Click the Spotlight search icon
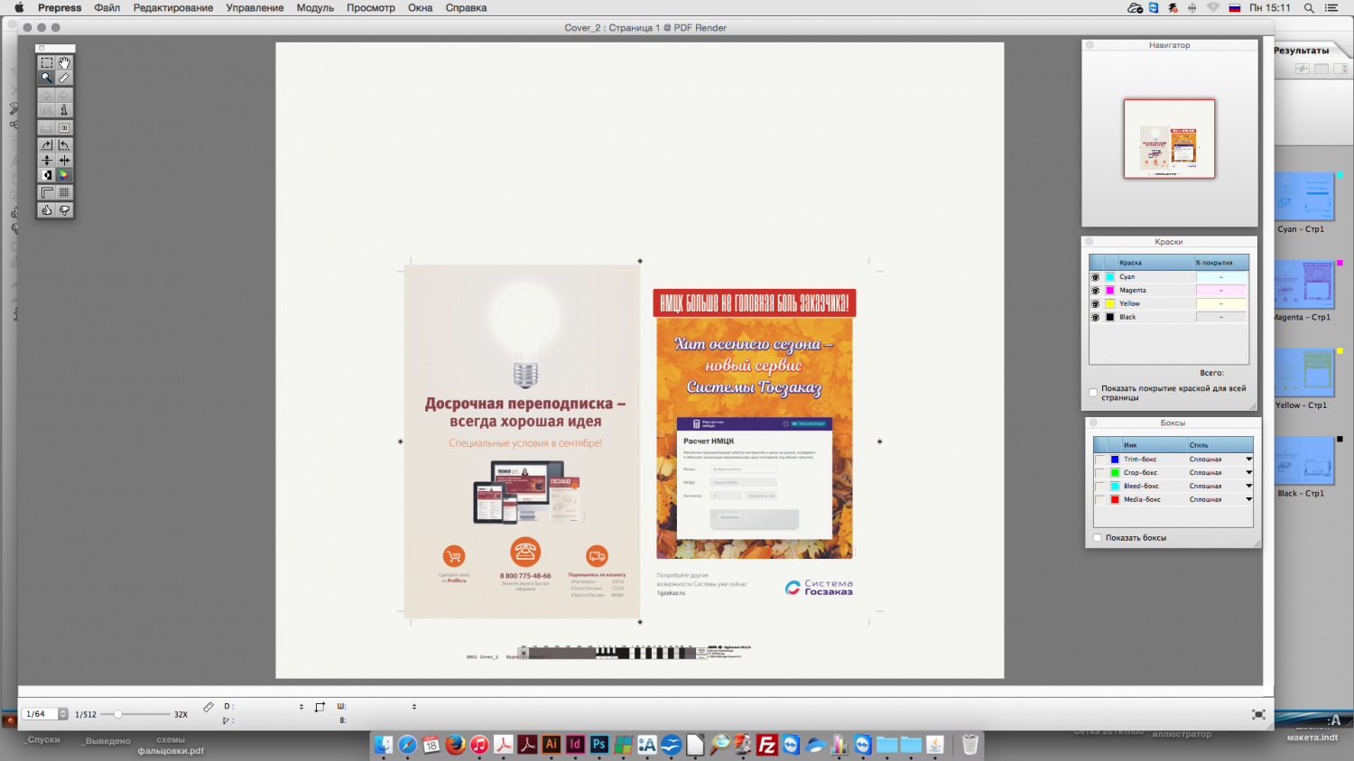1354x761 pixels. pos(1309,7)
